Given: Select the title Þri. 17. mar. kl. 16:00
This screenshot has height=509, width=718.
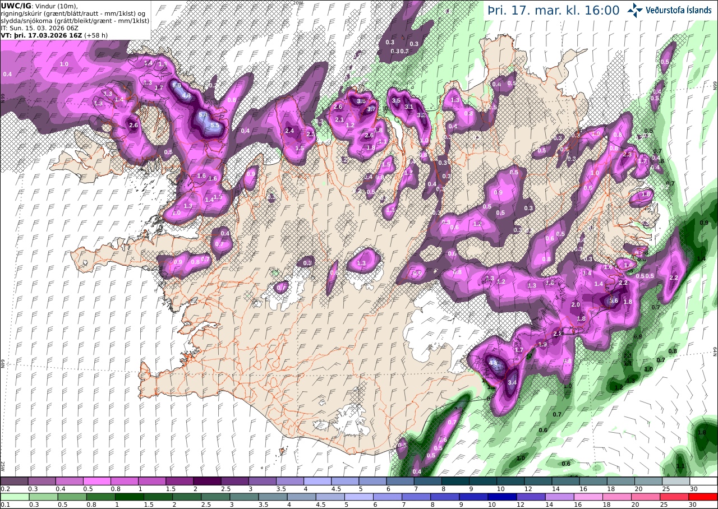Looking at the screenshot, I should click(x=553, y=10).
